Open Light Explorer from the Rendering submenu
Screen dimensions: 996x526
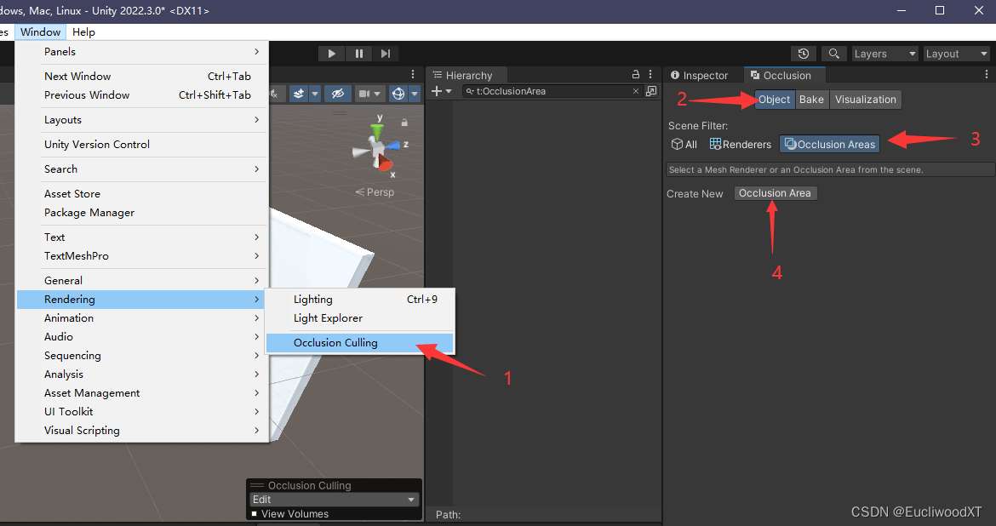tap(359, 318)
